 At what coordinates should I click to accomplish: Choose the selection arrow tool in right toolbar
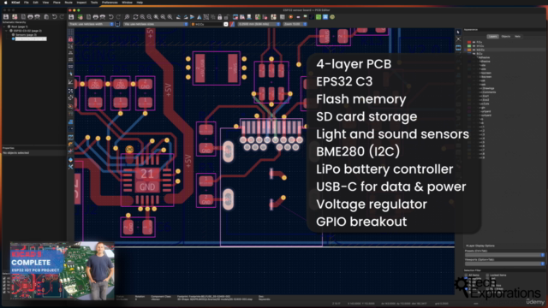point(458,33)
